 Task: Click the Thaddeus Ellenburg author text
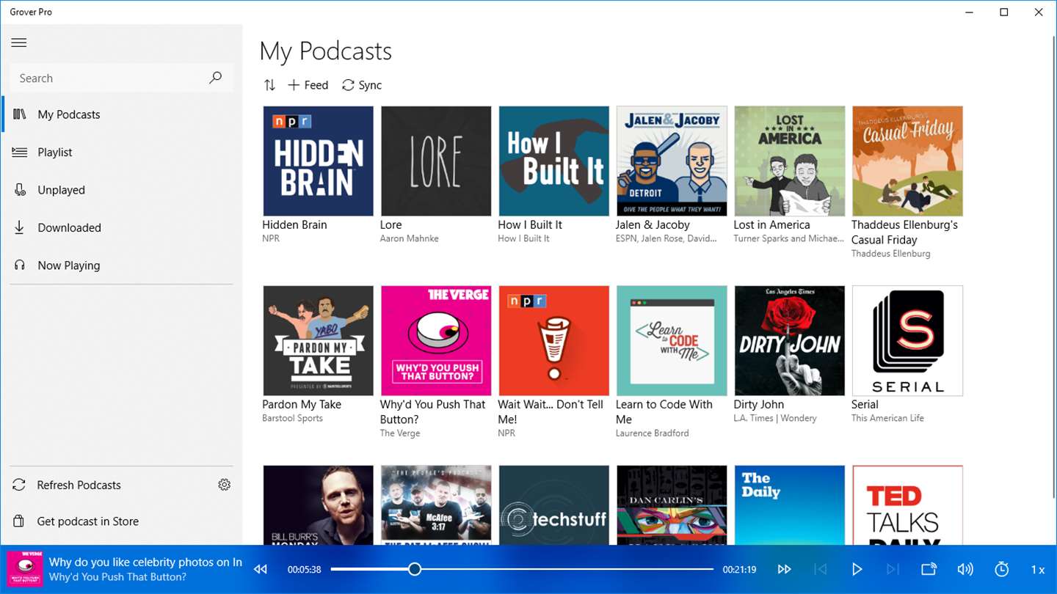(890, 254)
